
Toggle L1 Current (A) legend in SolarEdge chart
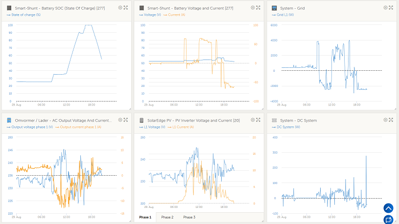pos(183,127)
